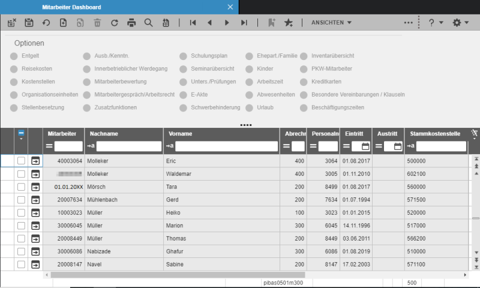Click the trash delete icon
480x288 pixels.
click(x=97, y=23)
